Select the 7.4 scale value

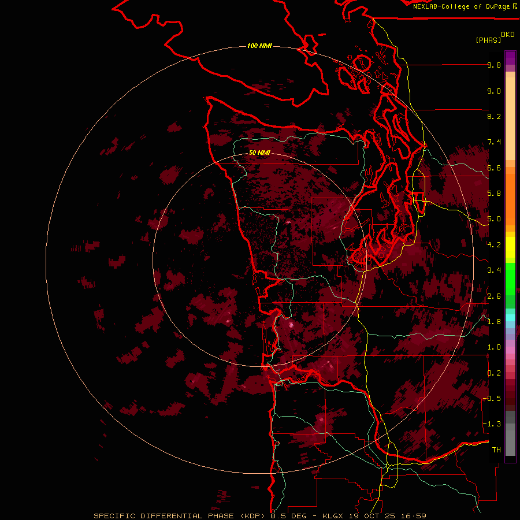(494, 142)
